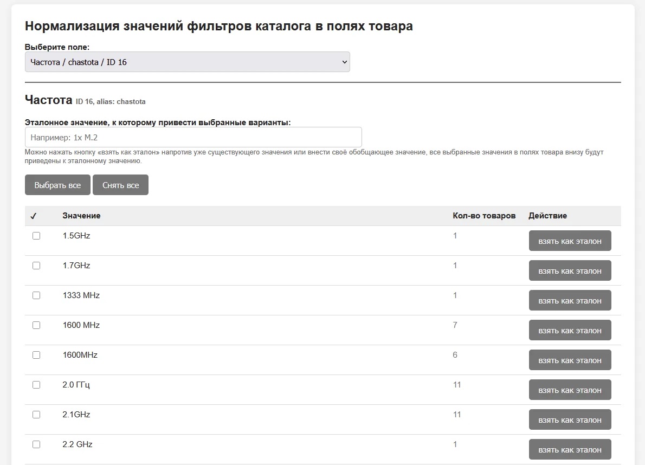This screenshot has height=465, width=645.
Task: Click the reference value input field
Action: (193, 137)
